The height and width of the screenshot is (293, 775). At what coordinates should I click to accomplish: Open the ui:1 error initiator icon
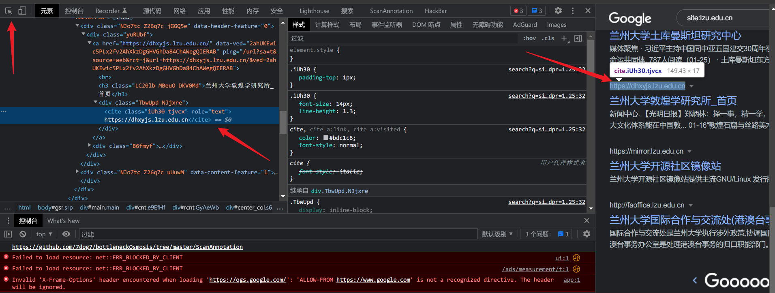click(x=576, y=258)
